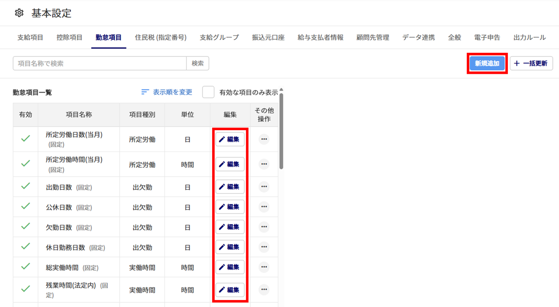Open other operations for 総実働時間
This screenshot has width=559, height=307.
point(264,267)
